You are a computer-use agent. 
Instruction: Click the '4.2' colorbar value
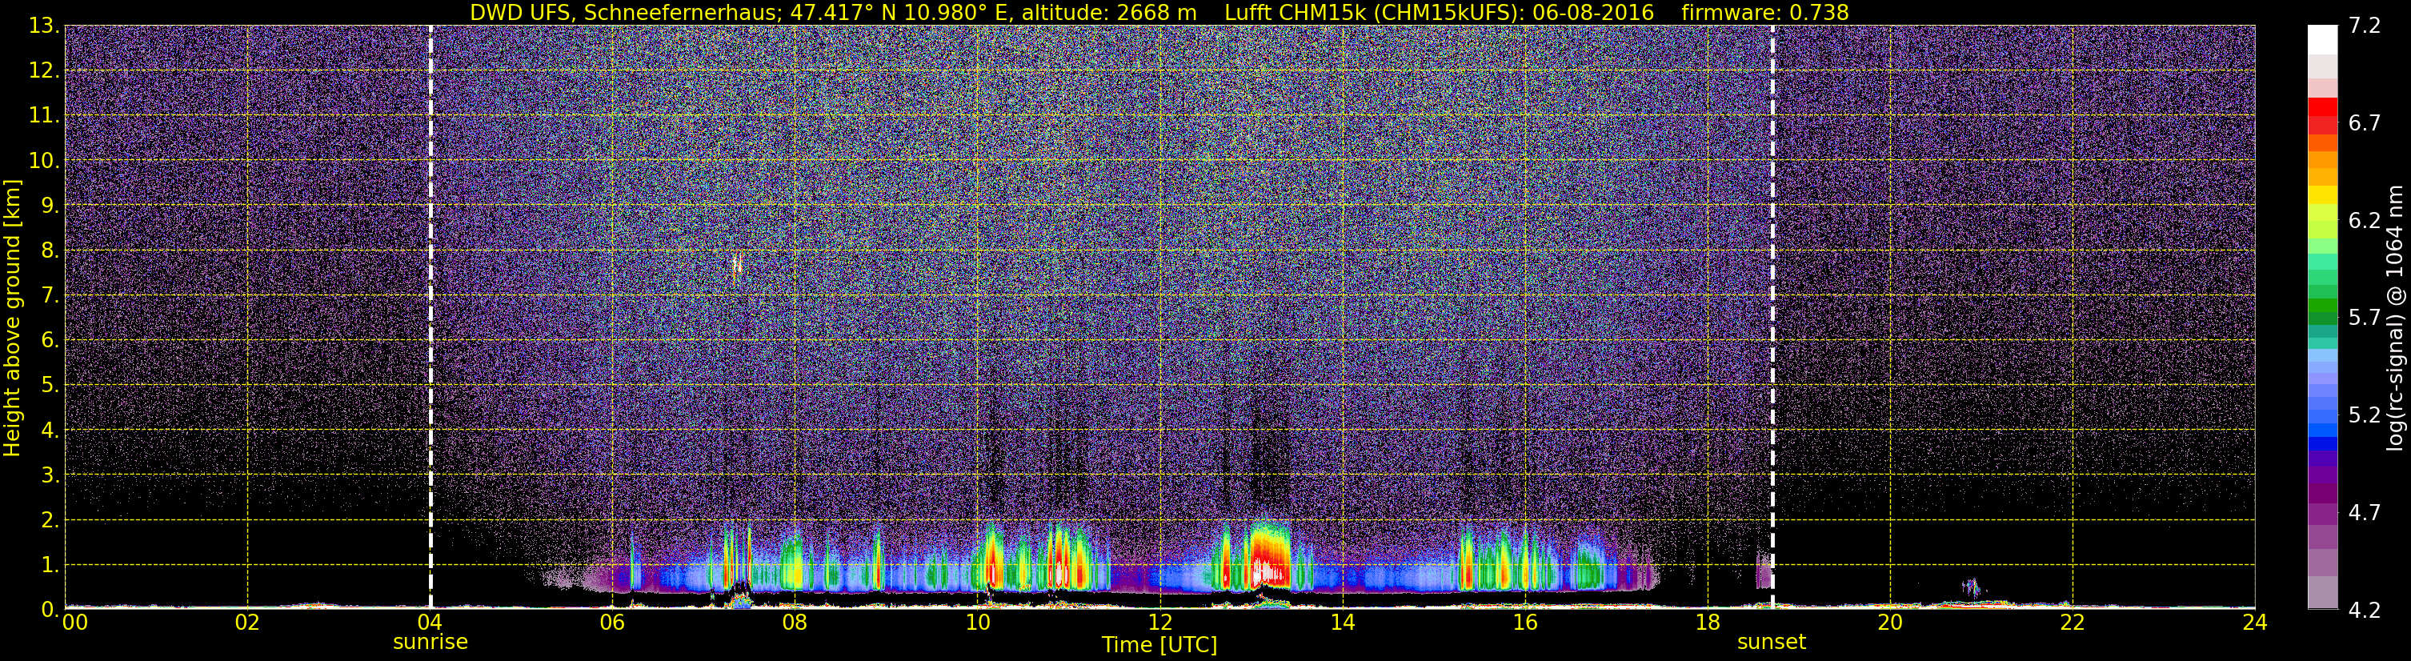(2365, 611)
